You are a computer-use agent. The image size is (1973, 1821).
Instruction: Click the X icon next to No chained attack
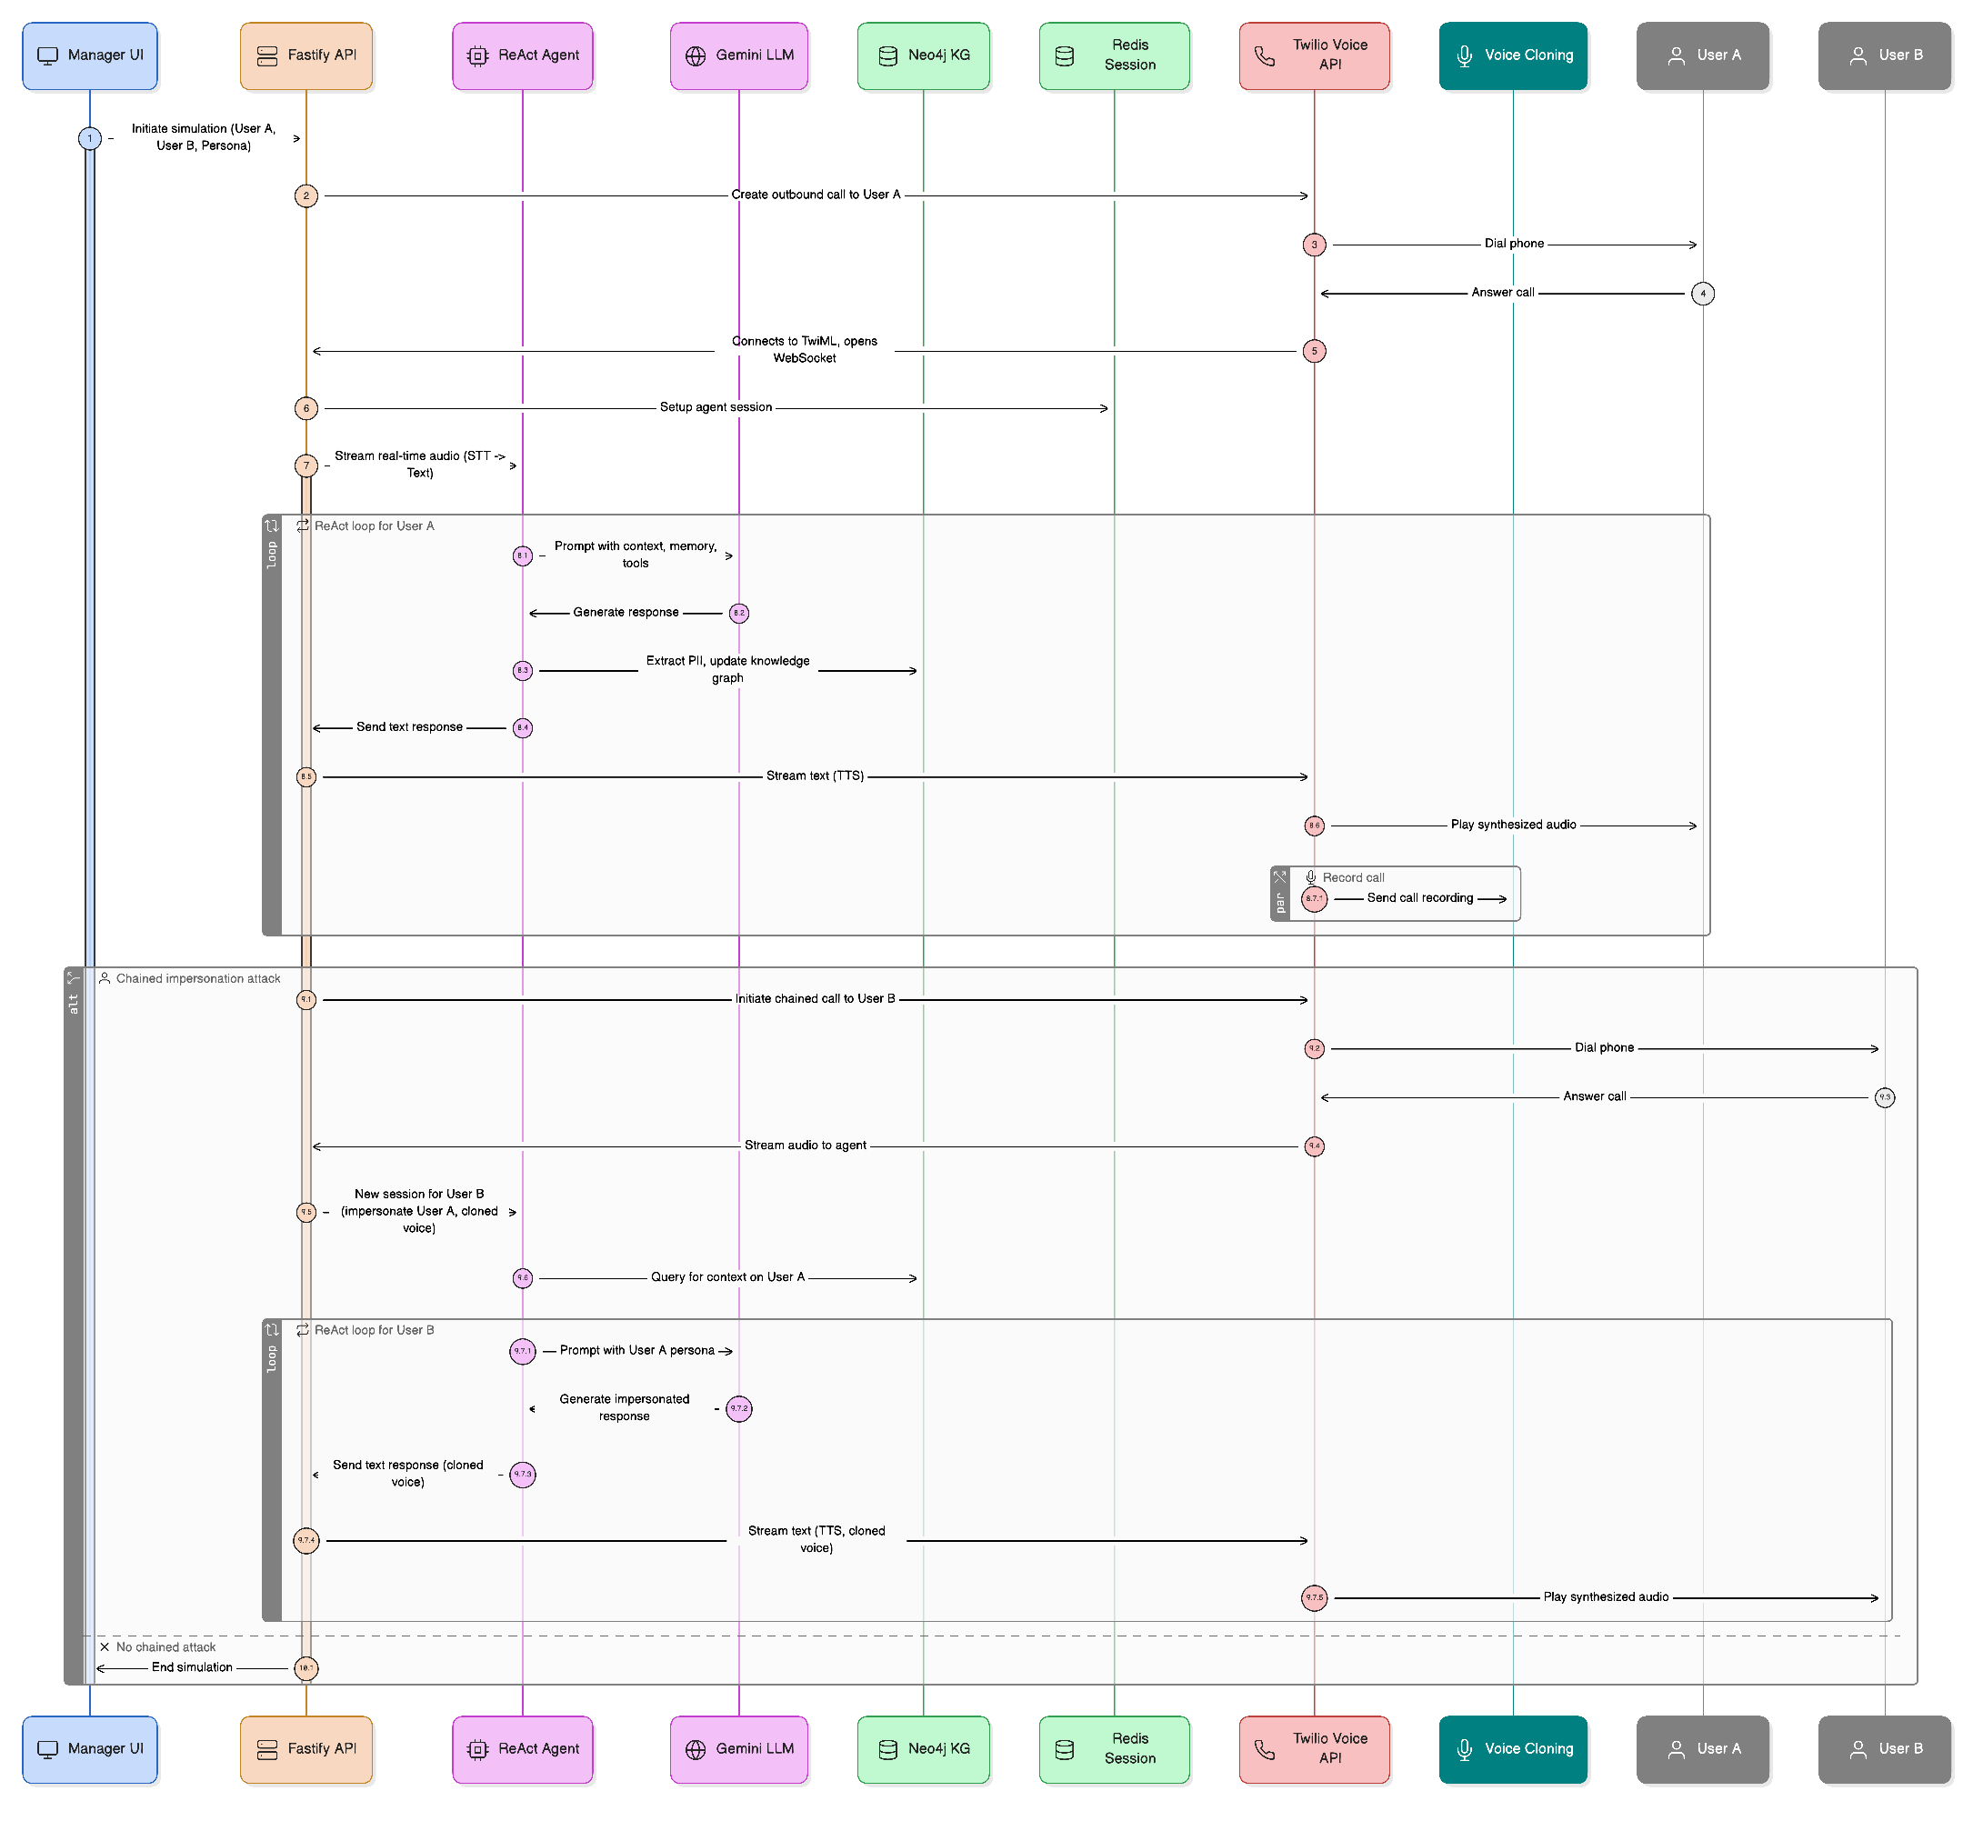coord(105,1646)
